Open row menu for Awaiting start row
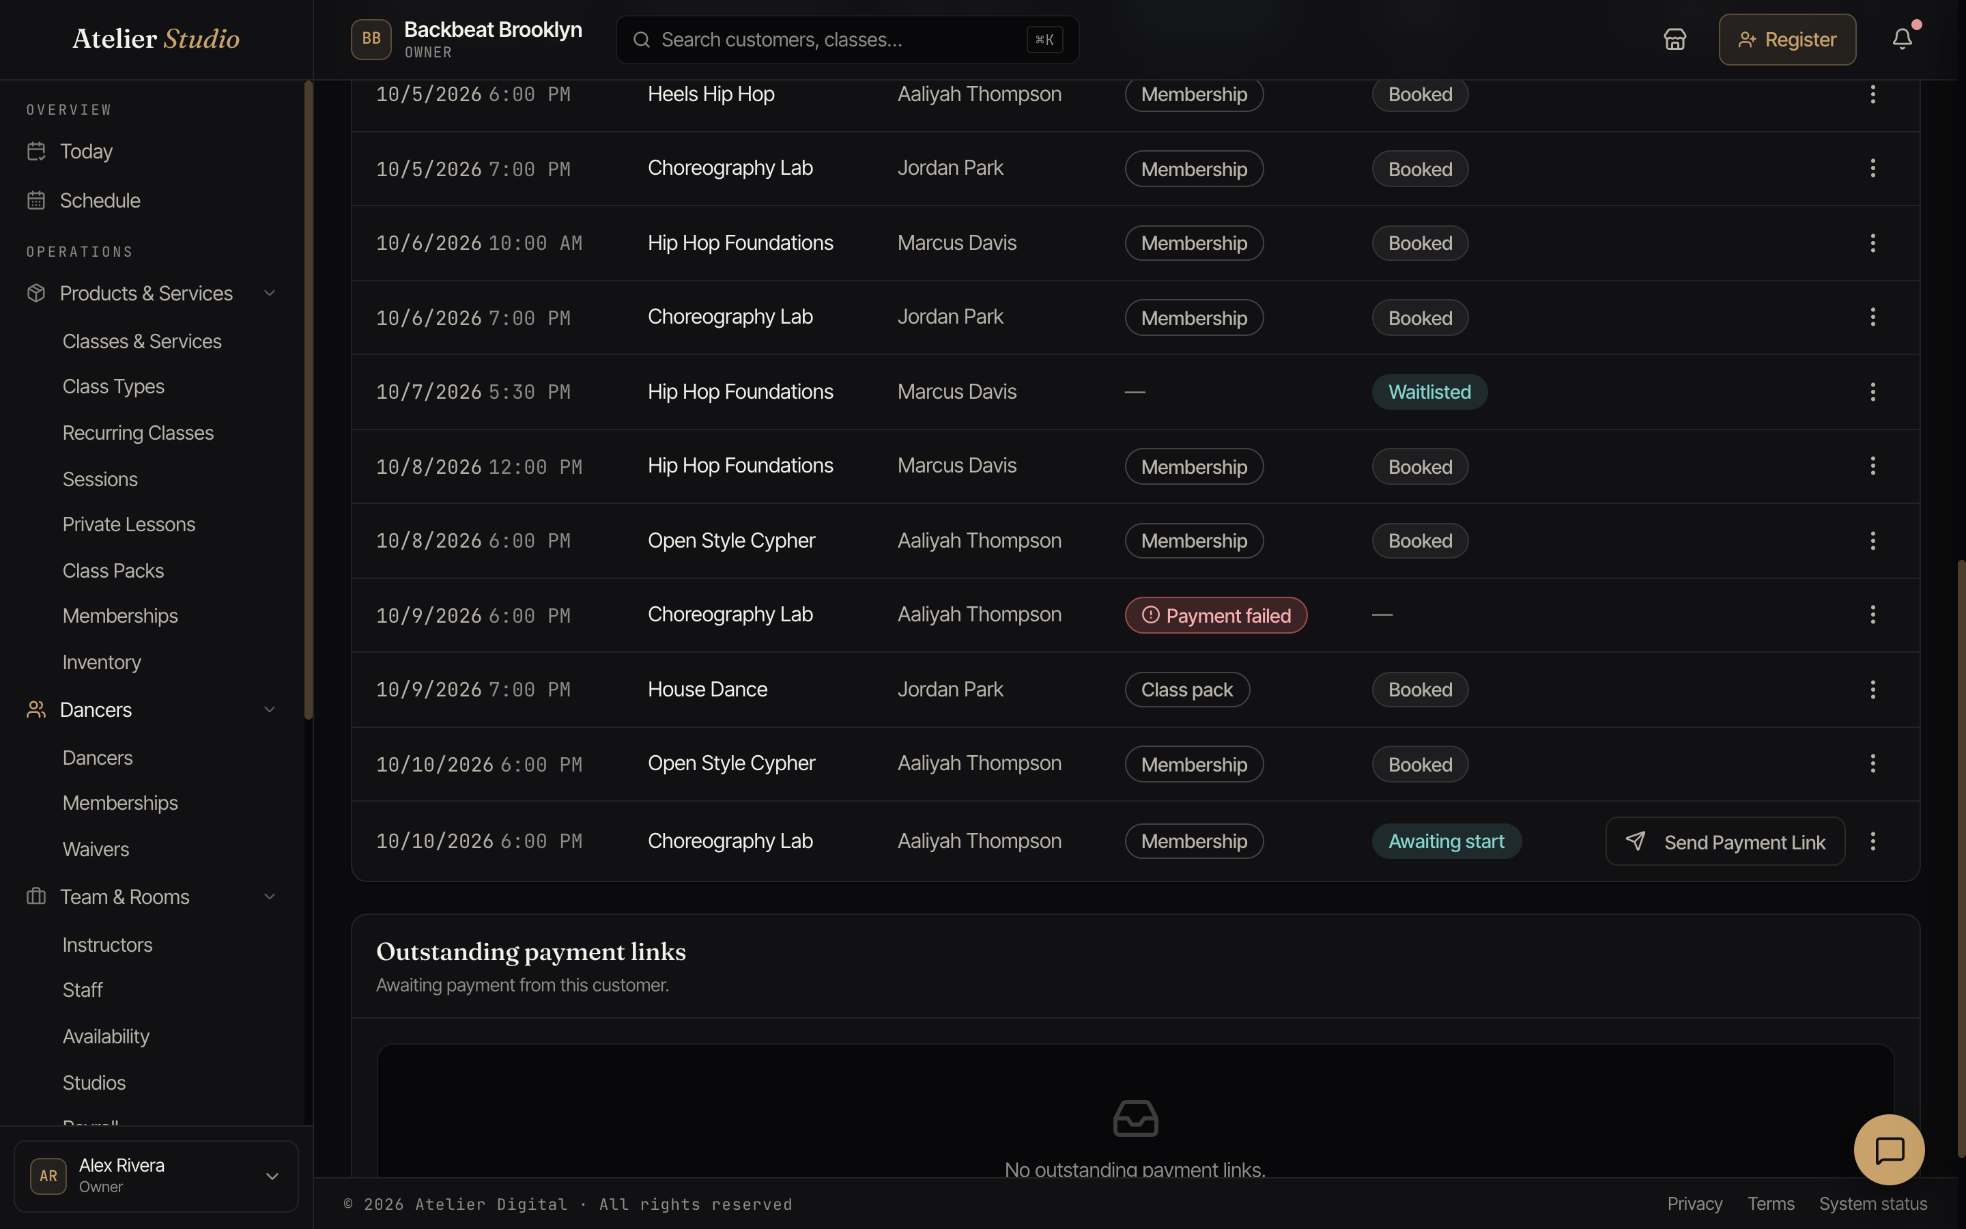Screen dimensions: 1966x1229 [x=1872, y=841]
